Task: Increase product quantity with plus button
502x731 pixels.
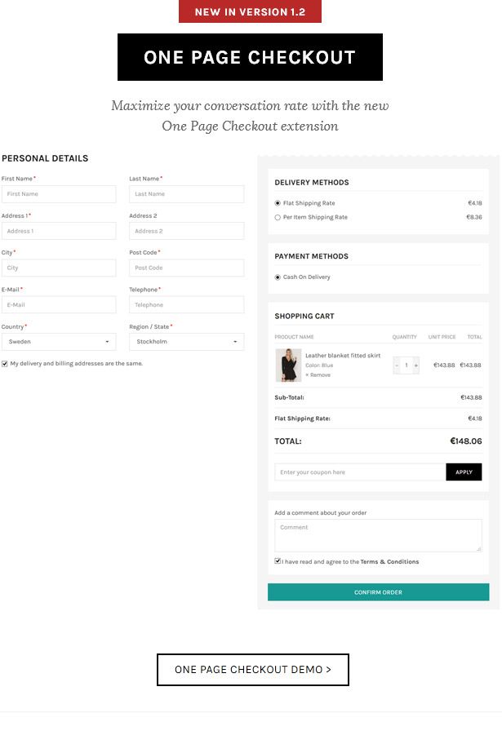Action: pyautogui.click(x=415, y=365)
